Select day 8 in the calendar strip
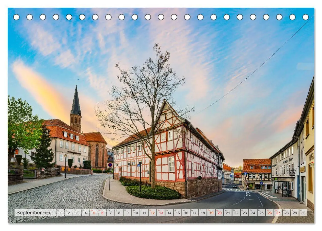 pyautogui.click(x=119, y=213)
